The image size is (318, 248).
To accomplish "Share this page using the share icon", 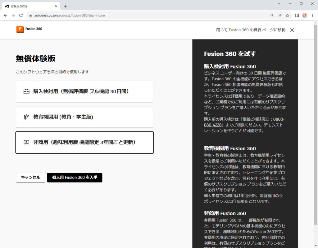I will (x=280, y=15).
